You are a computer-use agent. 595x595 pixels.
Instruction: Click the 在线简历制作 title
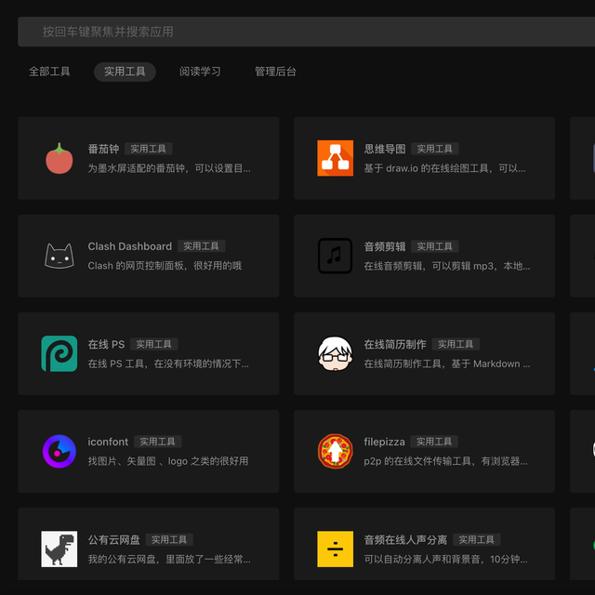(x=395, y=344)
